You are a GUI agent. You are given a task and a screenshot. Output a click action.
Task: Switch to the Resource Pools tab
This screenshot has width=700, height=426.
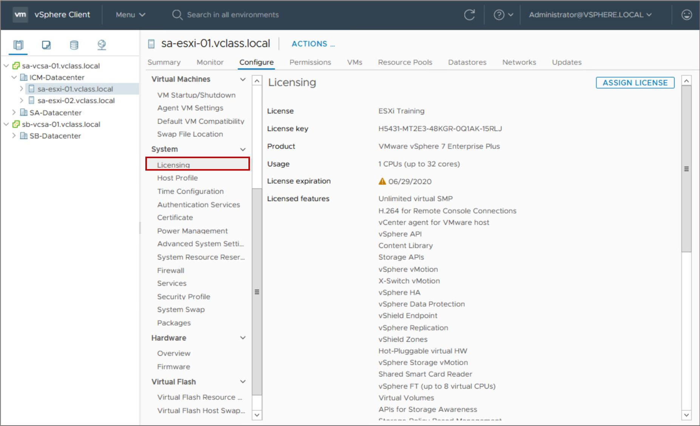click(405, 62)
